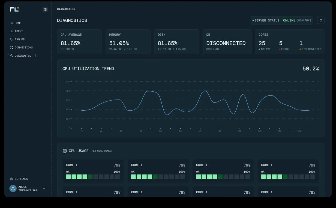This screenshot has width=336, height=208.
Task: Select the Diagnostic sidebar item
Action: click(x=22, y=56)
